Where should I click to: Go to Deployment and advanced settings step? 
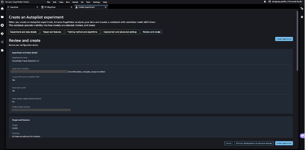pos(120,32)
